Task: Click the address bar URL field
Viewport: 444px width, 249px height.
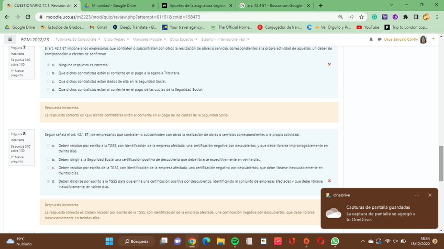Action: click(x=187, y=17)
